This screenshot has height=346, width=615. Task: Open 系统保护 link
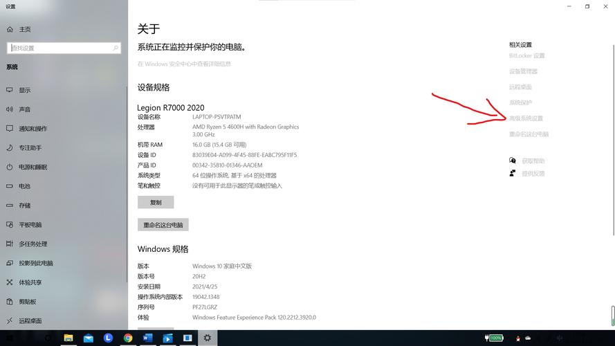[520, 103]
